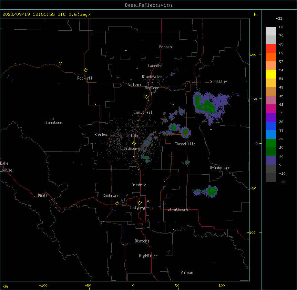
Task: Click the Stettler label
Action: tap(218, 82)
